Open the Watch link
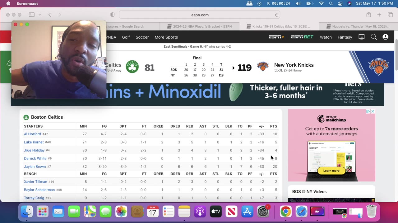This screenshot has height=223, width=398. coord(326,37)
